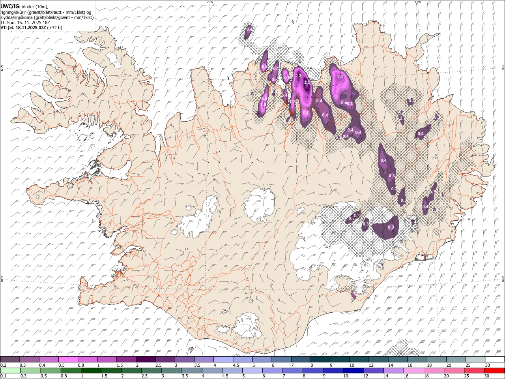Viewport: 505px width, 379px height.
Task: Click the 'rigning/skúrir' legend description line
Action: (45, 12)
